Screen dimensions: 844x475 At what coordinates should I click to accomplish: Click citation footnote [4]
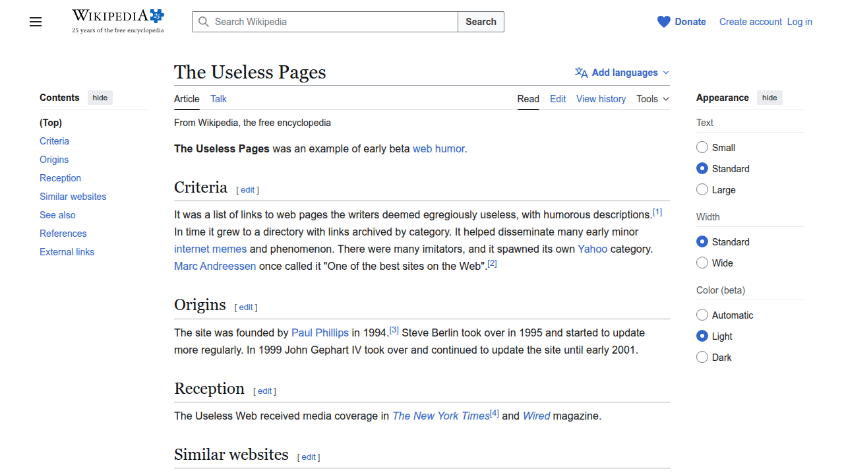coord(495,413)
